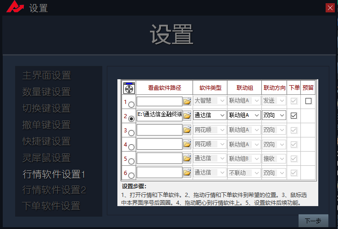The width and height of the screenshot is (338, 229).
Task: Click empty path field in row 4
Action: 160,144
